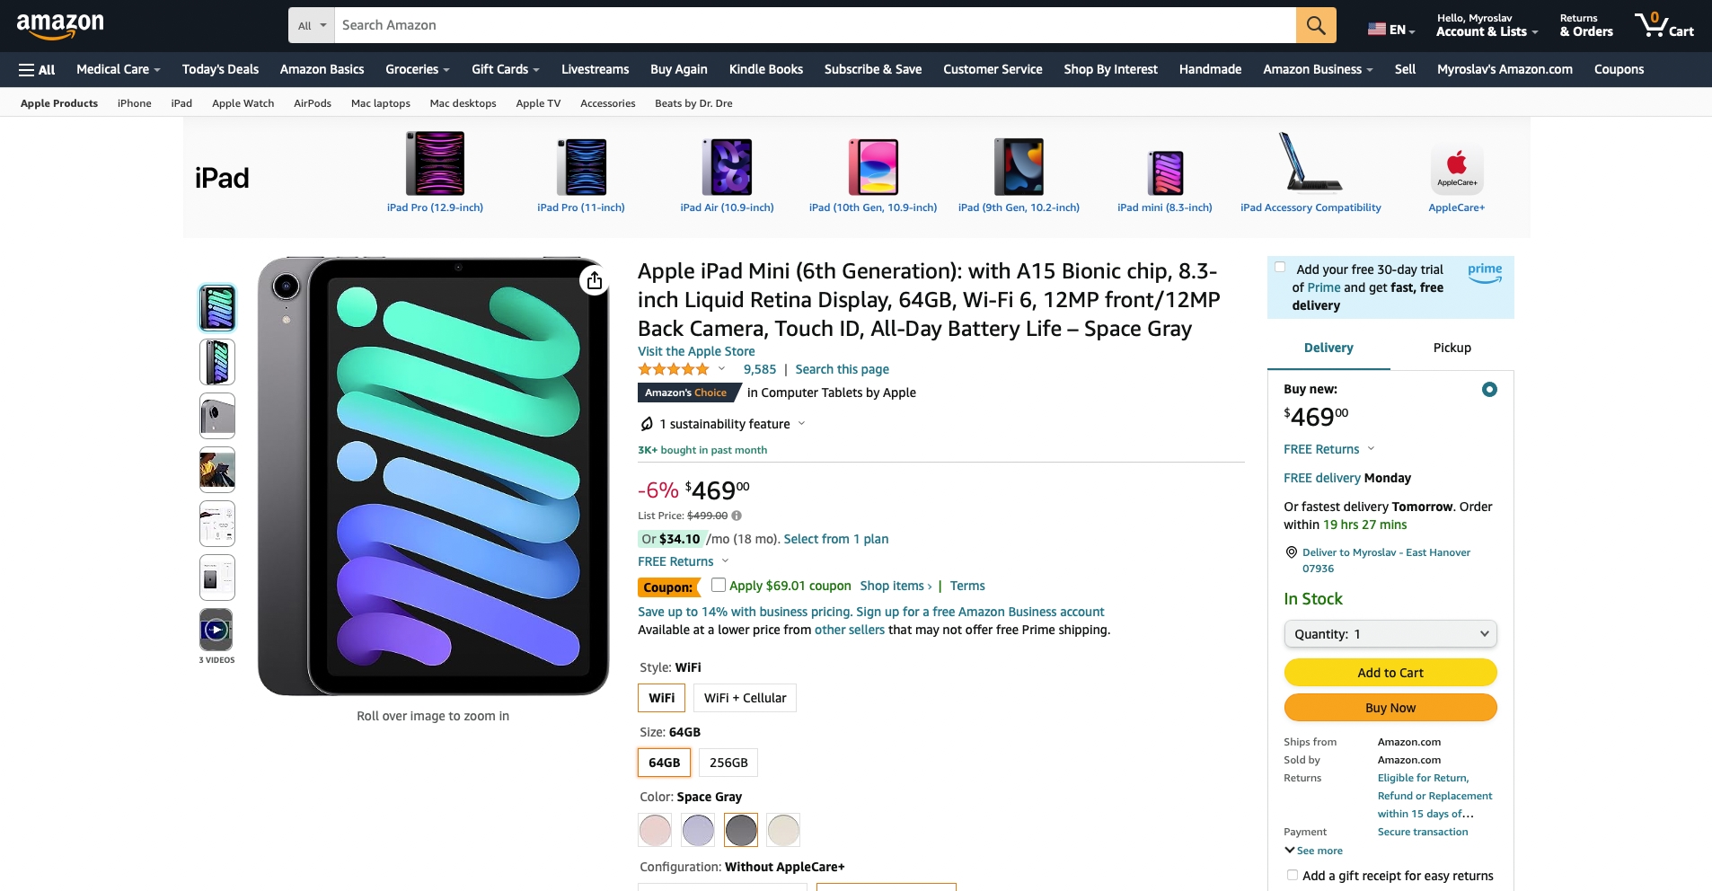Play the product videos thumbnail
Viewport: 1712px width, 891px height.
(x=216, y=630)
